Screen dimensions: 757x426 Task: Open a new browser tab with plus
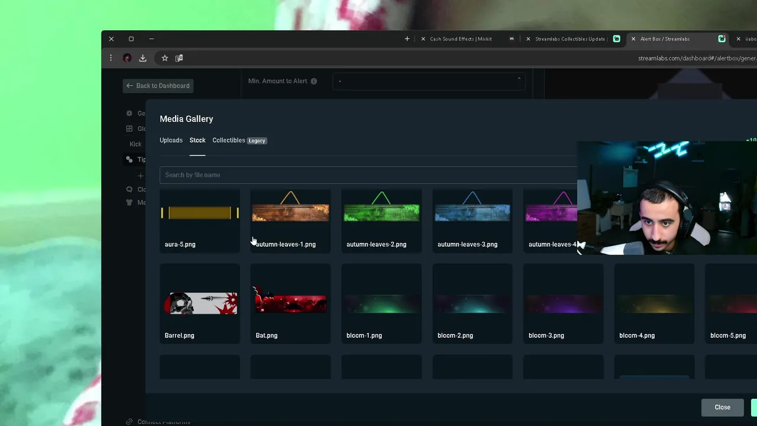pos(407,39)
